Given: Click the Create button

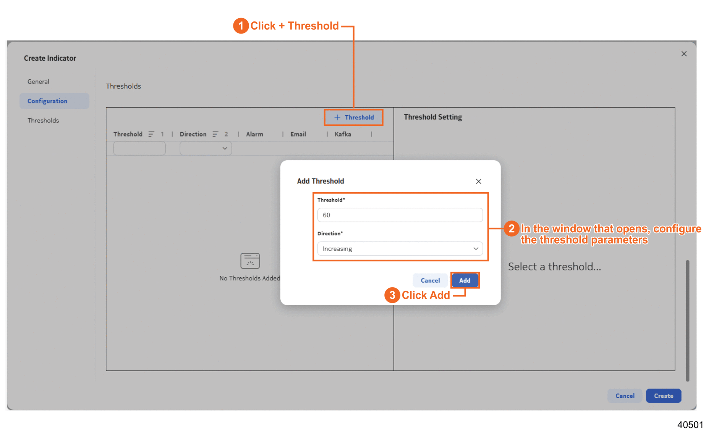Looking at the screenshot, I should [x=663, y=396].
